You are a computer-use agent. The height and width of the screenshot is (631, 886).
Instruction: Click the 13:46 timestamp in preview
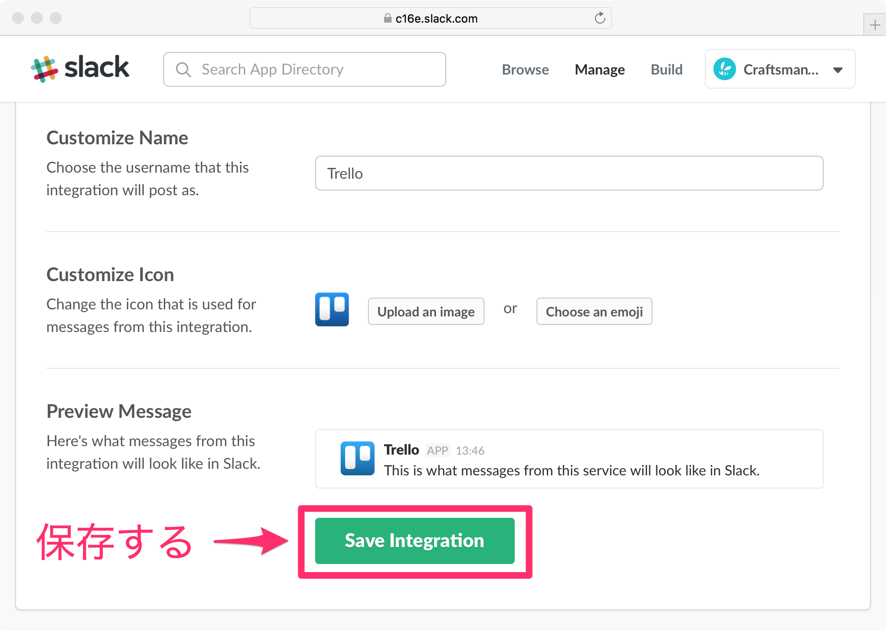[470, 451]
